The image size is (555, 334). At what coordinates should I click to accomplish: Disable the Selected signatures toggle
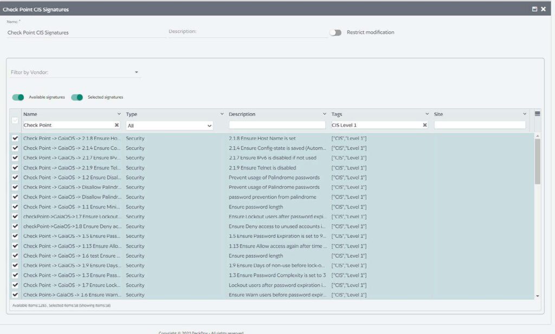pyautogui.click(x=76, y=96)
